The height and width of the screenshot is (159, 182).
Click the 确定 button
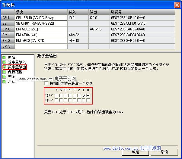tap(136, 152)
